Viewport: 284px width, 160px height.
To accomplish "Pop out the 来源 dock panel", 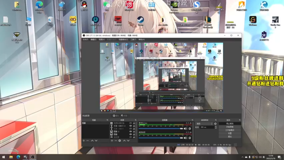I will tap(136, 120).
